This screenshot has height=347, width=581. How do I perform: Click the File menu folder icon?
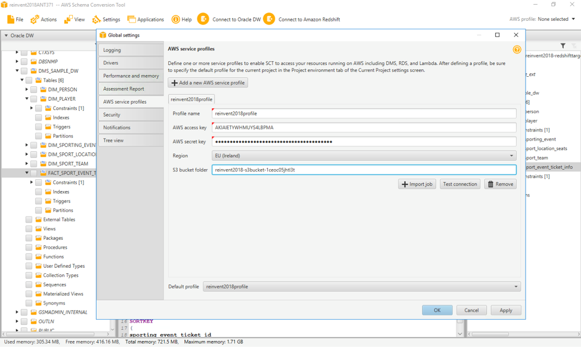(11, 19)
